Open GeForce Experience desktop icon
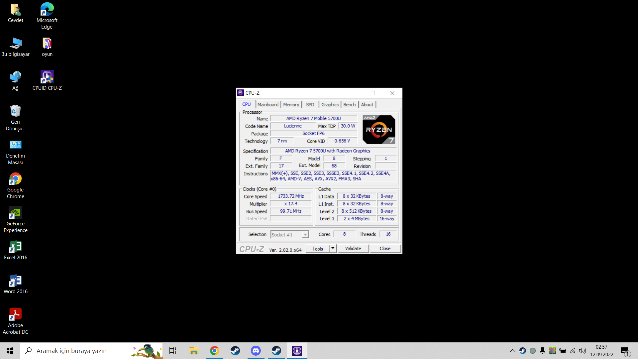Screen dimensions: 638x359 [15, 219]
